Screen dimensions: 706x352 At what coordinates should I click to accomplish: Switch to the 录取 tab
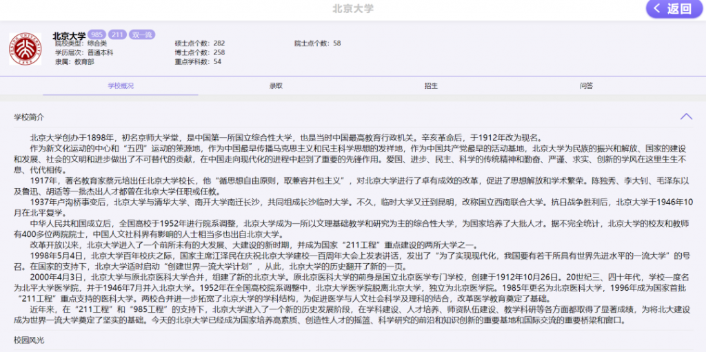point(276,86)
